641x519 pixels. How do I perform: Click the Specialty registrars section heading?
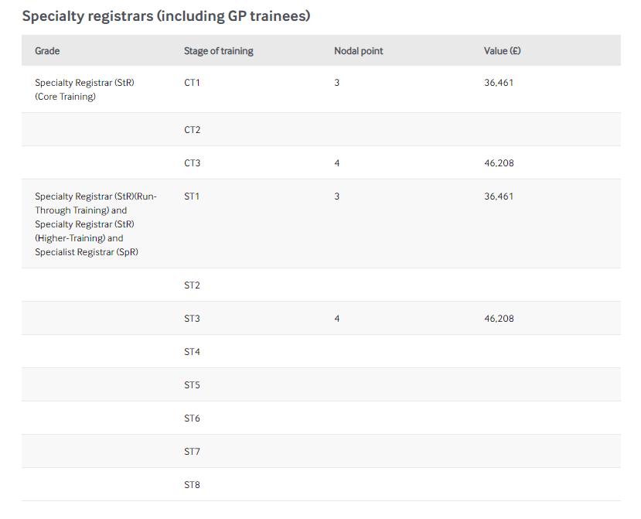tap(166, 15)
